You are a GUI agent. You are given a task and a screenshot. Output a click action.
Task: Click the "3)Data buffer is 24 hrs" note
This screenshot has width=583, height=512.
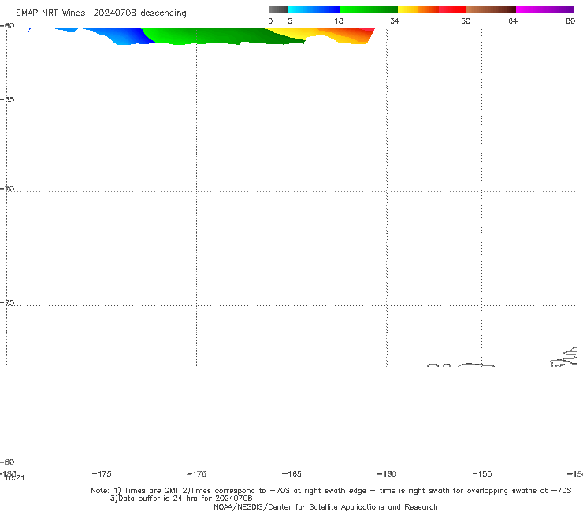point(181,499)
